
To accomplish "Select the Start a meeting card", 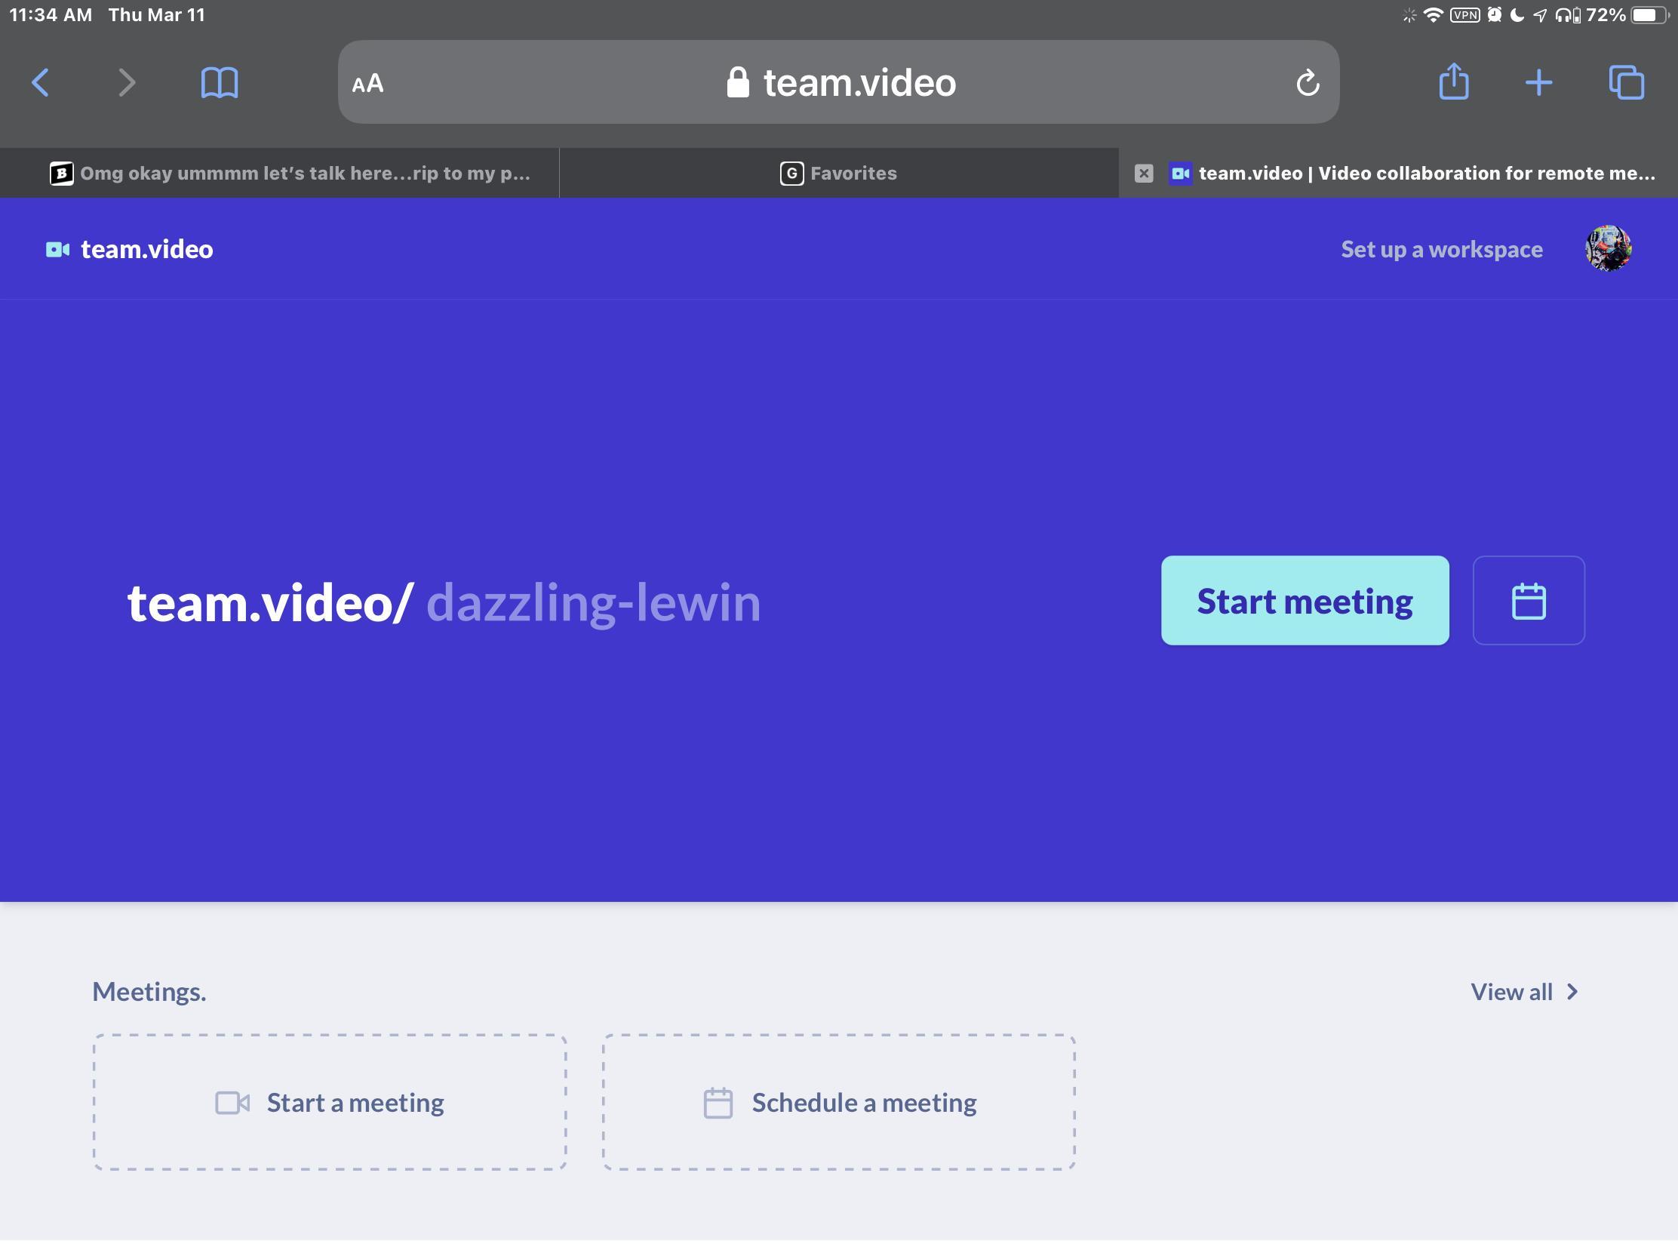I will (x=330, y=1102).
